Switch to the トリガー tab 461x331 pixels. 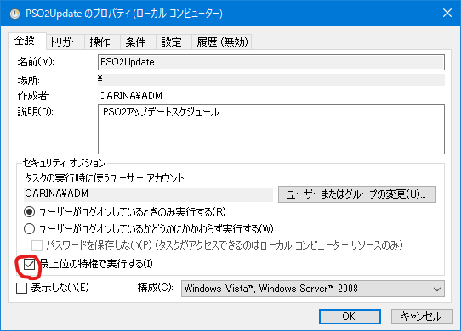(65, 42)
